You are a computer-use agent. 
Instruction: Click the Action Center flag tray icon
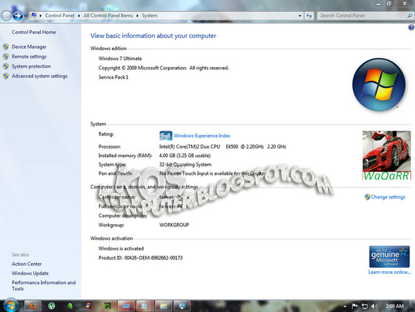point(355,306)
